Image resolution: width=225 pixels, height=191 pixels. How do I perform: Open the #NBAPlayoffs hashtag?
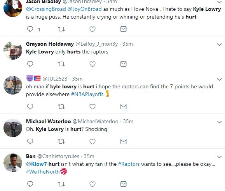(x=87, y=94)
